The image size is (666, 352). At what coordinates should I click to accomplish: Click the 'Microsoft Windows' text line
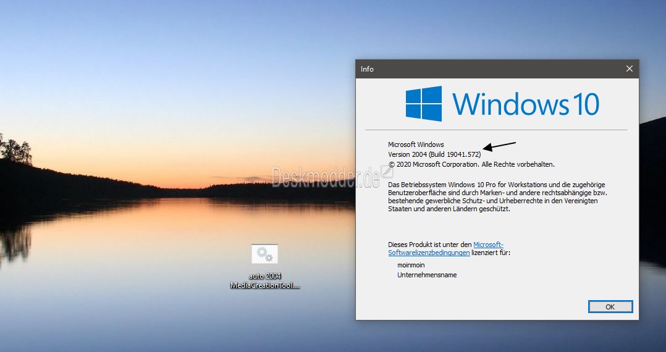[x=416, y=145]
